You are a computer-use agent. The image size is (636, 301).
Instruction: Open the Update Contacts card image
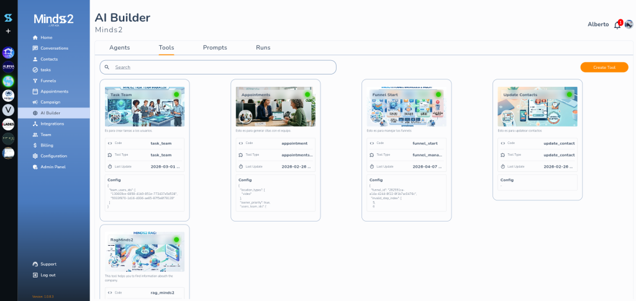pos(538,107)
